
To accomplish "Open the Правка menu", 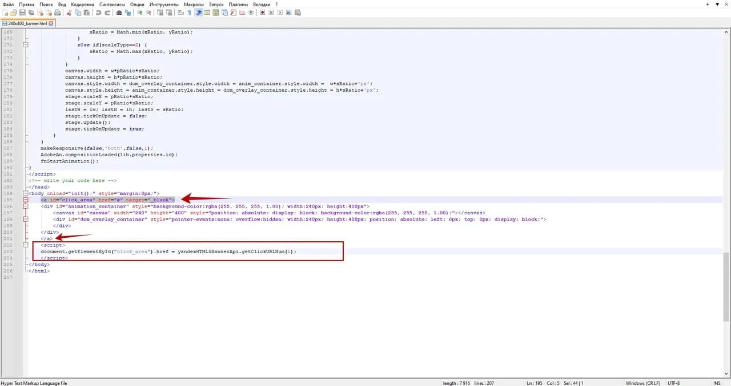I will pyautogui.click(x=27, y=4).
